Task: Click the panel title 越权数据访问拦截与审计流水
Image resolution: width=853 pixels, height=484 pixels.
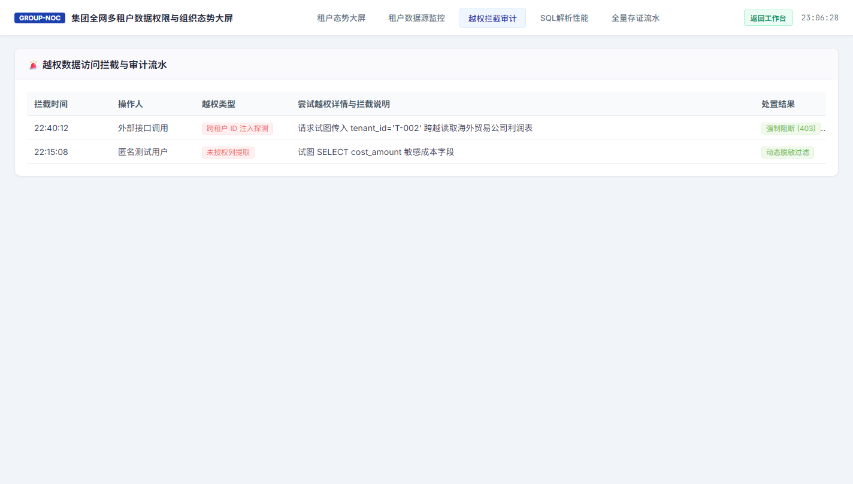Action: pyautogui.click(x=105, y=65)
